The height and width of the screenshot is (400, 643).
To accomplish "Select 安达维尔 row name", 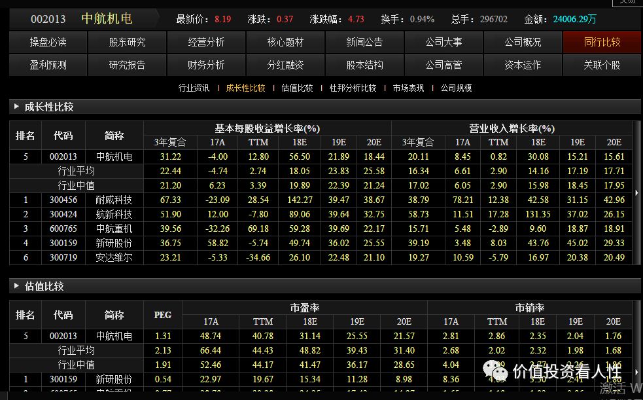I will 114,257.
